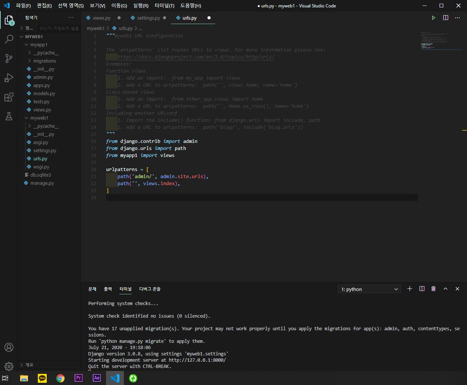The width and height of the screenshot is (467, 385).
Task: Open the Search view icon
Action: pyautogui.click(x=9, y=39)
